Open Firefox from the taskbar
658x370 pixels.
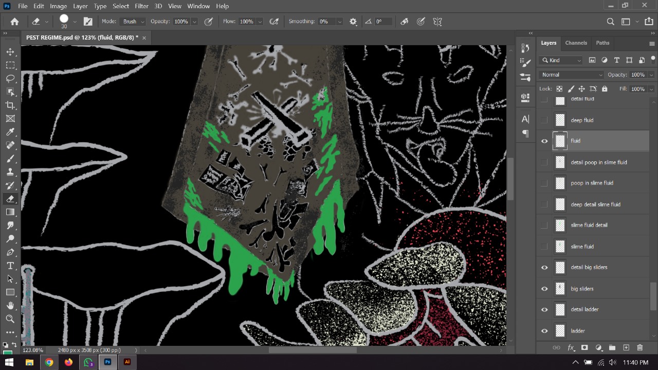pyautogui.click(x=68, y=362)
